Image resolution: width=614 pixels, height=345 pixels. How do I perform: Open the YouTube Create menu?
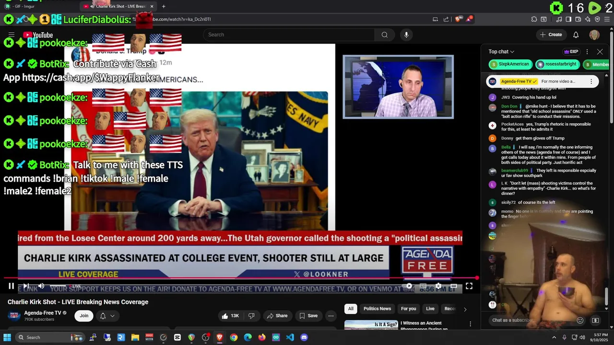coord(551,34)
